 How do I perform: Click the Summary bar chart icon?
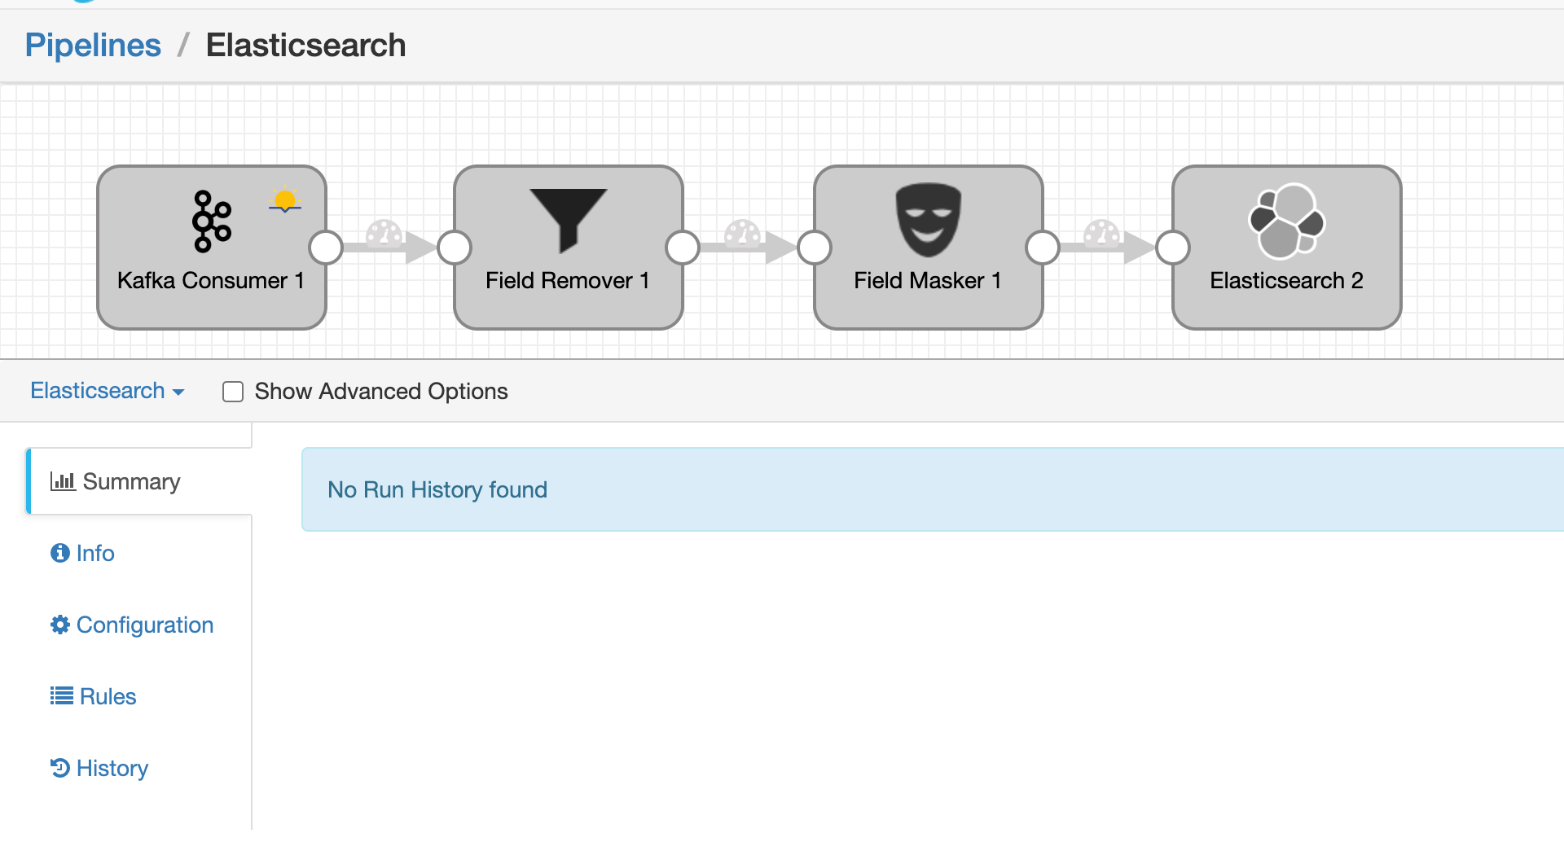coord(63,481)
